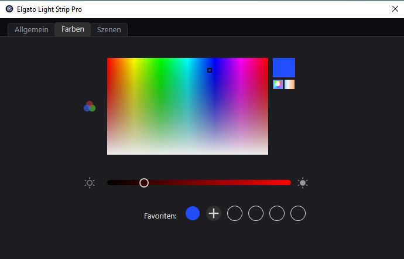Click the bright sun maximum brightness icon

coord(303,183)
